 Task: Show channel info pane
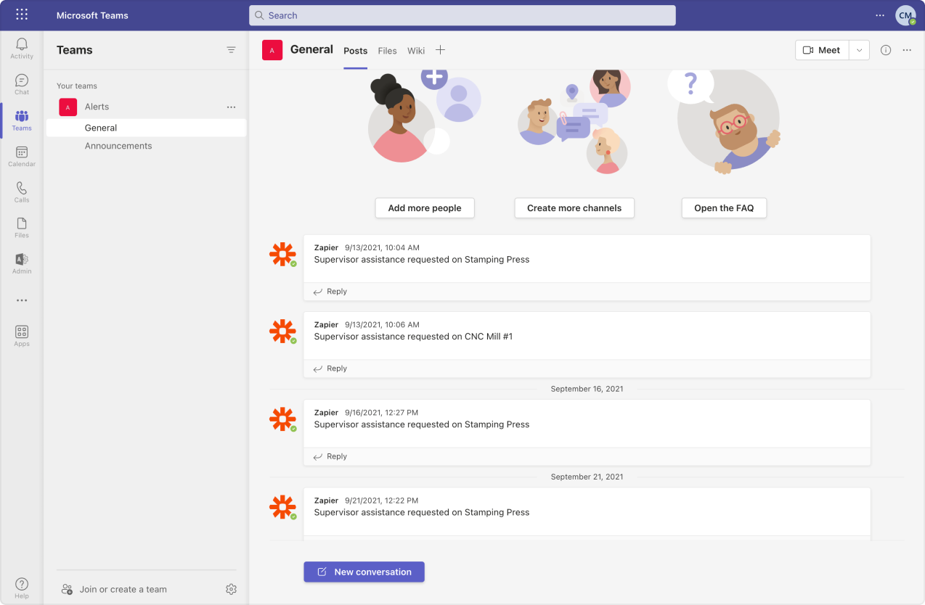pyautogui.click(x=886, y=50)
